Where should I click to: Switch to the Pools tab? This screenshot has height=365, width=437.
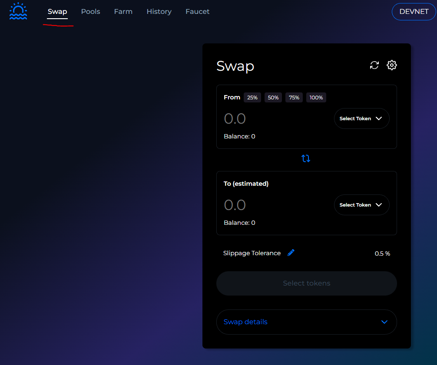pyautogui.click(x=90, y=12)
